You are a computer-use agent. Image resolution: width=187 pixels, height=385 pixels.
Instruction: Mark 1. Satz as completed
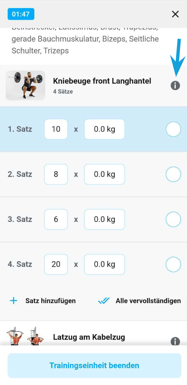pos(173,129)
